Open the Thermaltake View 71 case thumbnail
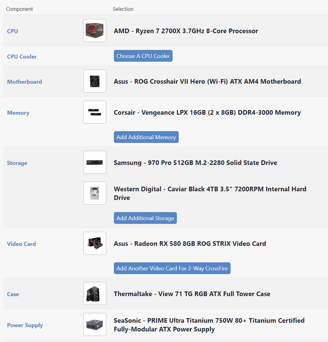The width and height of the screenshot is (328, 342). pos(95,294)
